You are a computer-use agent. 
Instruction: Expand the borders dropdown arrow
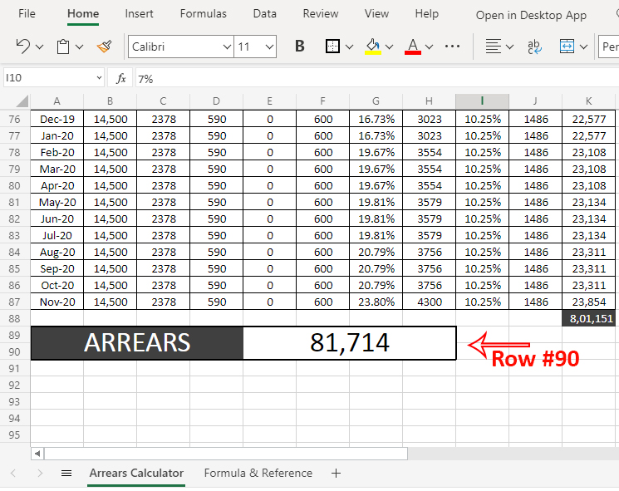click(x=349, y=47)
